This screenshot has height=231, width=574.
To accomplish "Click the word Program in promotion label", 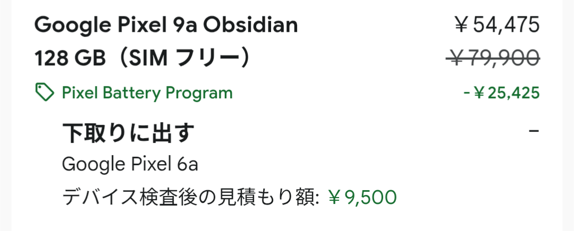I will (x=199, y=93).
